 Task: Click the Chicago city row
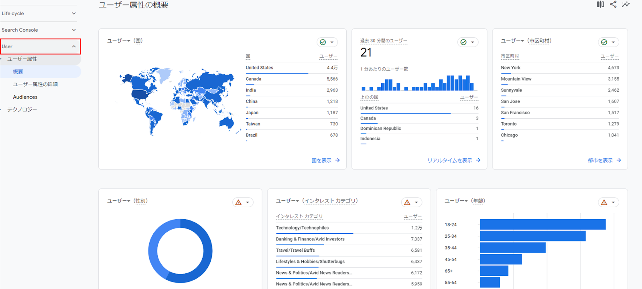pyautogui.click(x=560, y=135)
